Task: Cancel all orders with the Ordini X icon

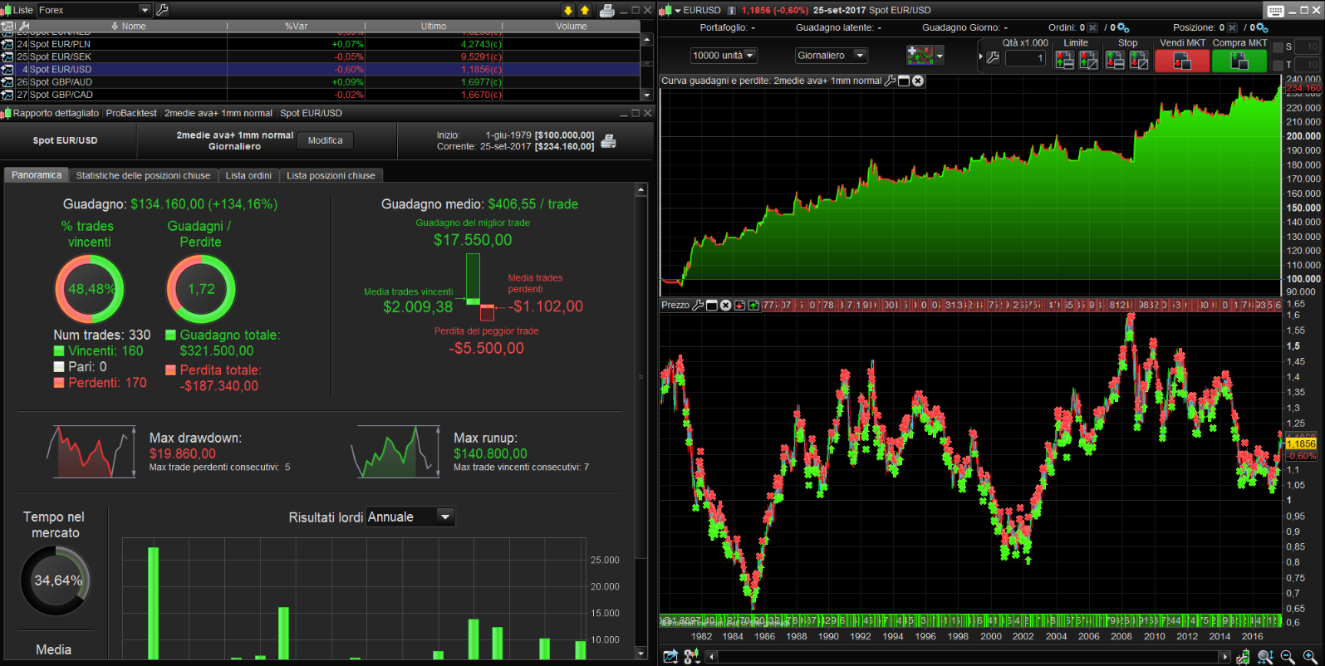Action: coord(1093,27)
